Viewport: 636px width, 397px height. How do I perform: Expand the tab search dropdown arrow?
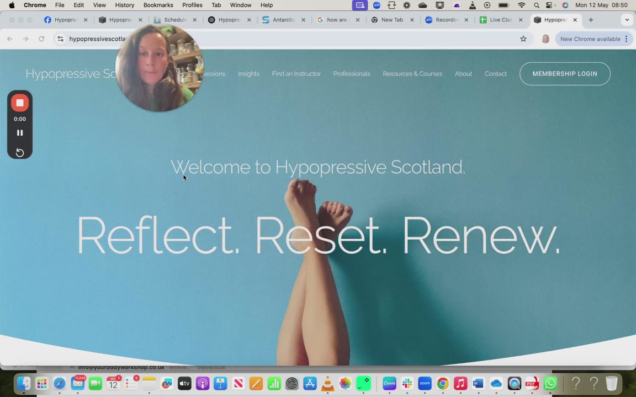(x=627, y=20)
